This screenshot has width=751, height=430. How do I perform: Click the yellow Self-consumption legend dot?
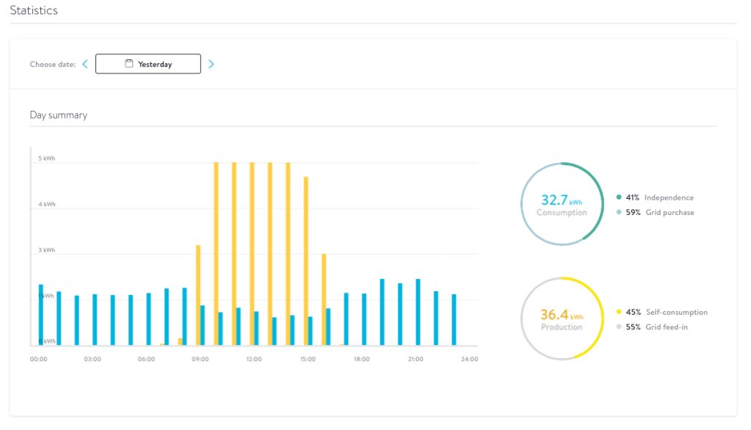[x=619, y=312]
